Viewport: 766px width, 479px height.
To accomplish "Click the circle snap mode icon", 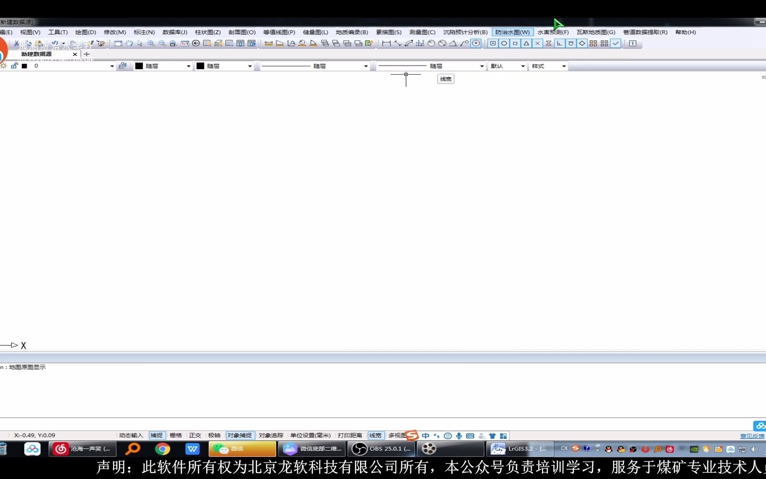I will click(x=504, y=43).
